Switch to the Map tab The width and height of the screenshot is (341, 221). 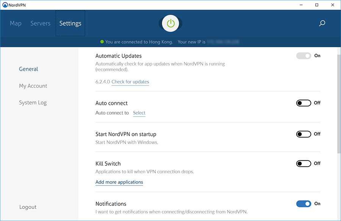16,23
